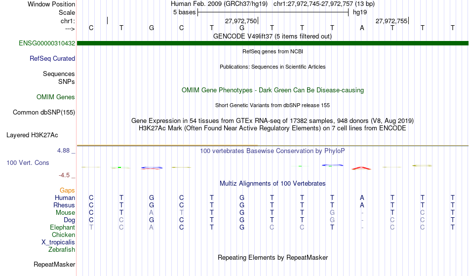Select the Zebrafish species row label
469x276 pixels.
62,250
